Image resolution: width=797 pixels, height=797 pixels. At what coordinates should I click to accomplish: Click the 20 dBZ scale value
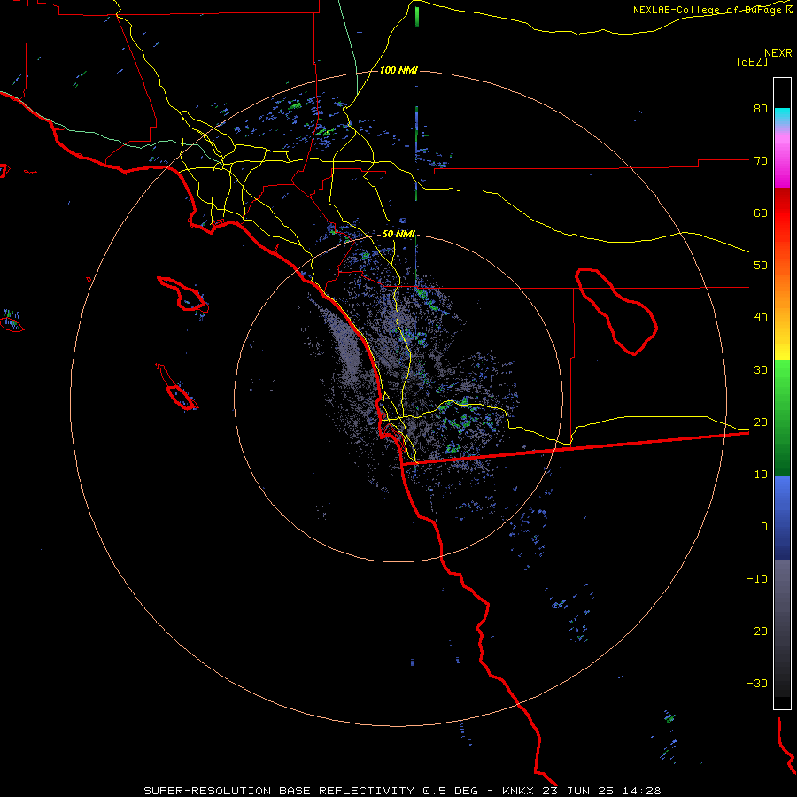point(761,422)
